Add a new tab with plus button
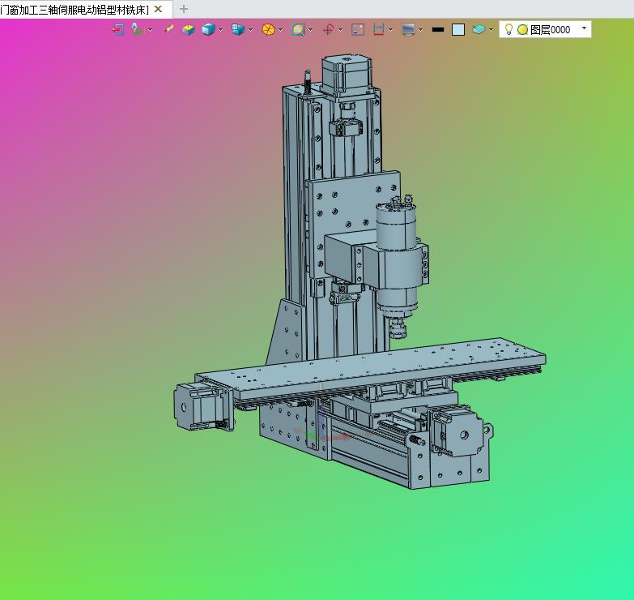This screenshot has height=600, width=634. 184,9
